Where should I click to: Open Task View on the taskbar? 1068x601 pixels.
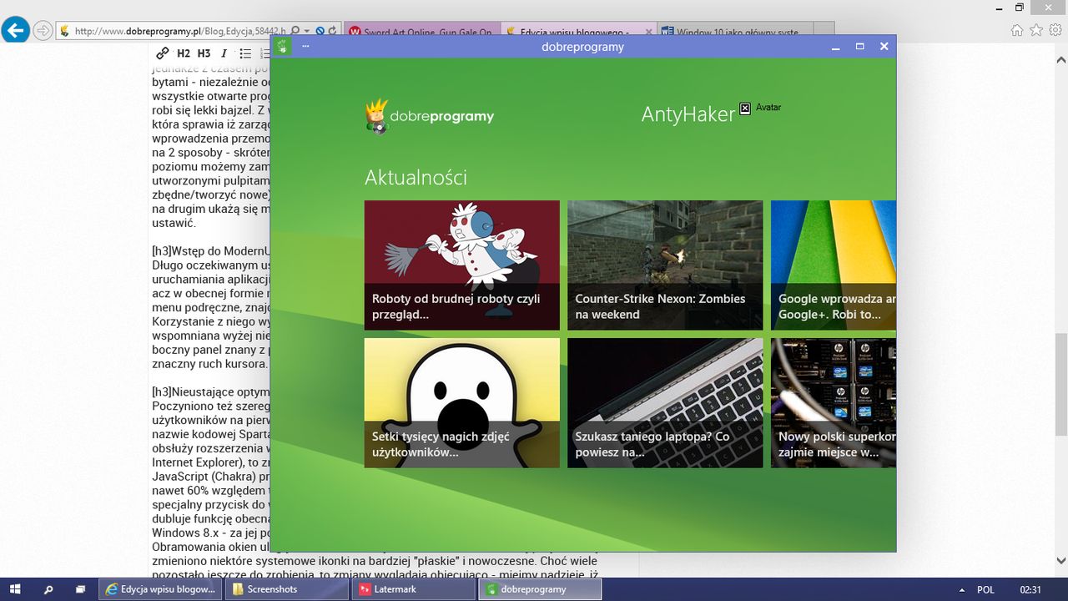click(x=81, y=589)
